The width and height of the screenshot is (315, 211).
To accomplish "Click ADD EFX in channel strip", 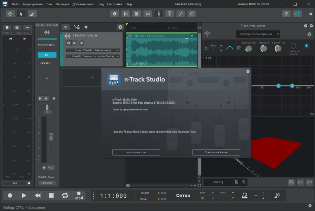I will tap(47, 63).
